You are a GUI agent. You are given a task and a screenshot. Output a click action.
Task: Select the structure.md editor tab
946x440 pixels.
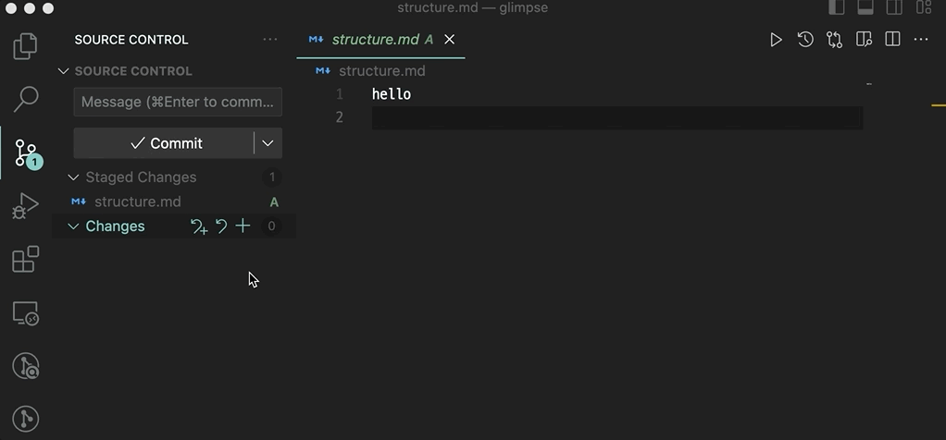pos(375,40)
